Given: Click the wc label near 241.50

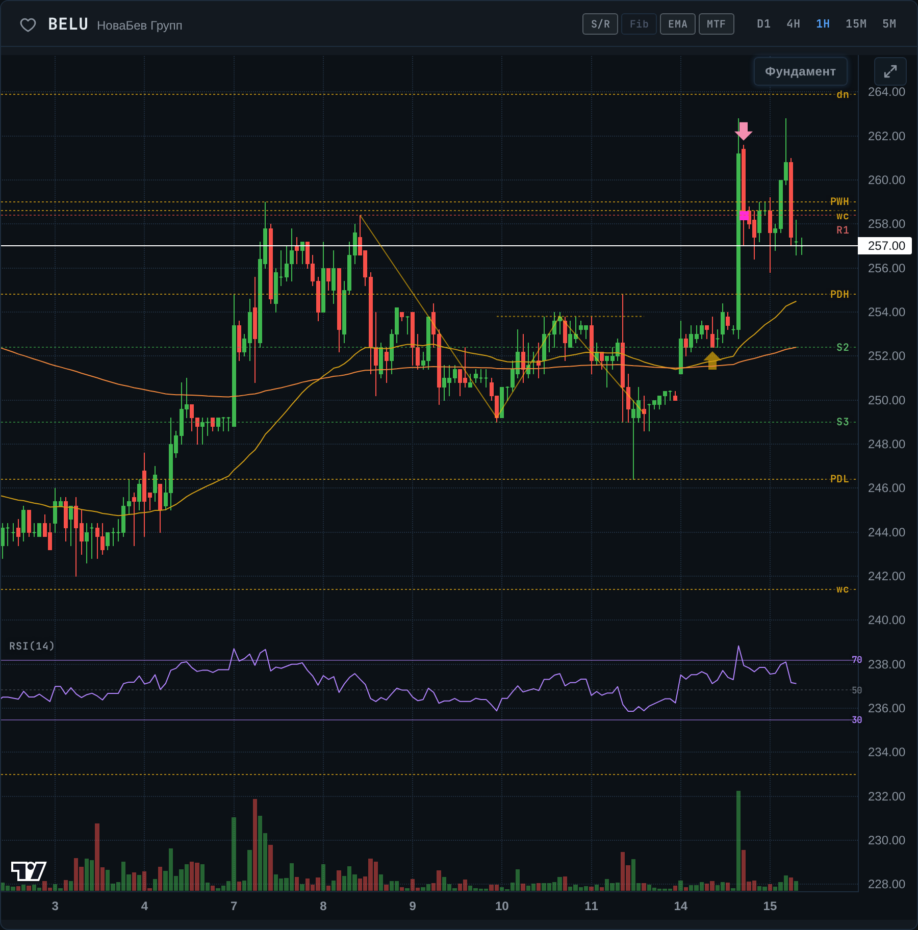Looking at the screenshot, I should click(x=843, y=589).
